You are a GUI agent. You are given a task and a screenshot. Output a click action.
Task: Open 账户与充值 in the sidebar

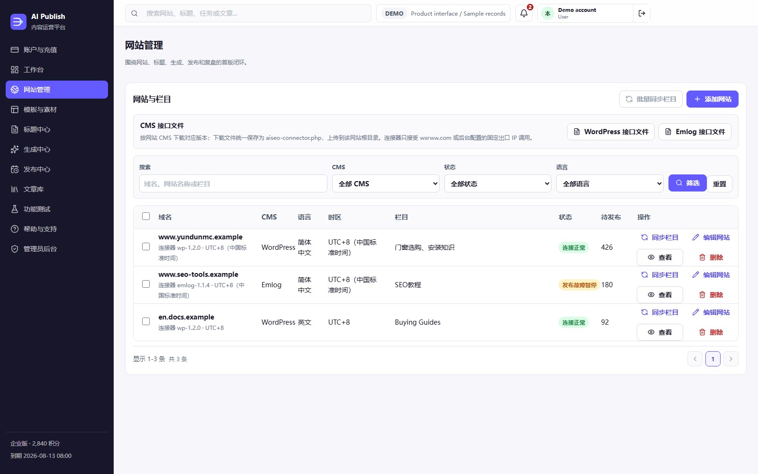click(x=57, y=50)
